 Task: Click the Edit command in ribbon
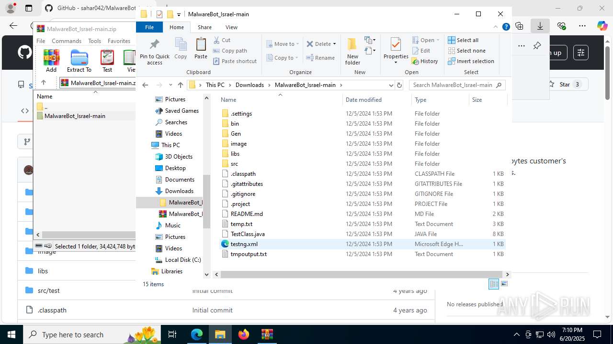(x=421, y=51)
